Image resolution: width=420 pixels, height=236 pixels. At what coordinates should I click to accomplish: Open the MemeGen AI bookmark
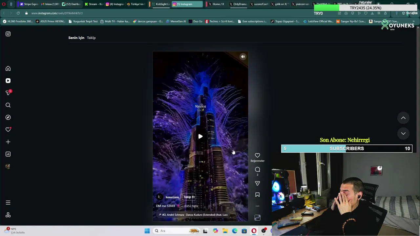(176, 21)
